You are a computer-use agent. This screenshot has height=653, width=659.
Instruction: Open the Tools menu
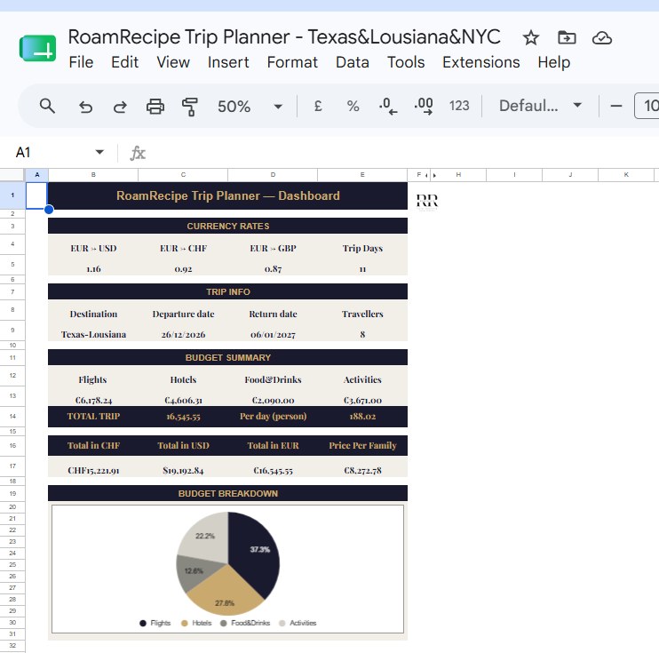[406, 62]
